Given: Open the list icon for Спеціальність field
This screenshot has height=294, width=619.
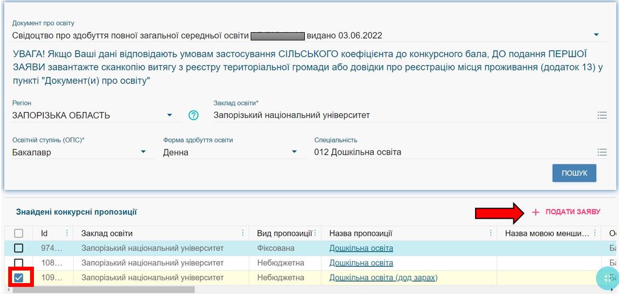Looking at the screenshot, I should point(602,152).
